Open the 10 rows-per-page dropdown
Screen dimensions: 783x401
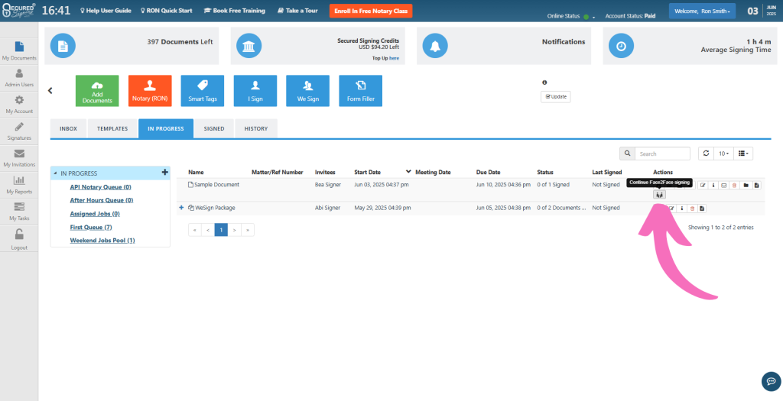(x=723, y=154)
